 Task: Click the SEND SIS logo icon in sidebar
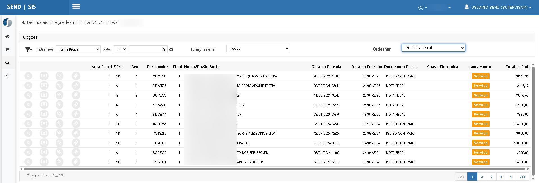pos(7,22)
